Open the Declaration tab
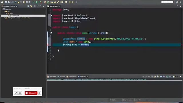 click(x=71, y=77)
